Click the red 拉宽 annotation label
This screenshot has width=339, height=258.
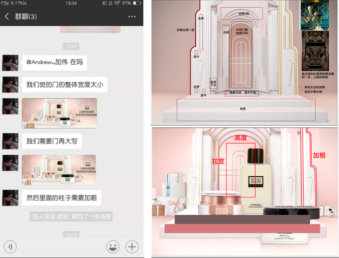pos(218,161)
